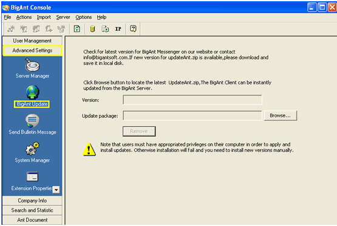Minimize the BigAnt Console window
Image resolution: width=337 pixels, height=226 pixels.
coord(312,7)
